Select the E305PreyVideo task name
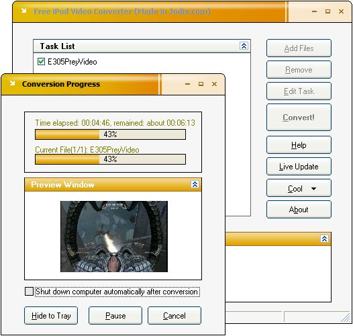 tap(72, 62)
